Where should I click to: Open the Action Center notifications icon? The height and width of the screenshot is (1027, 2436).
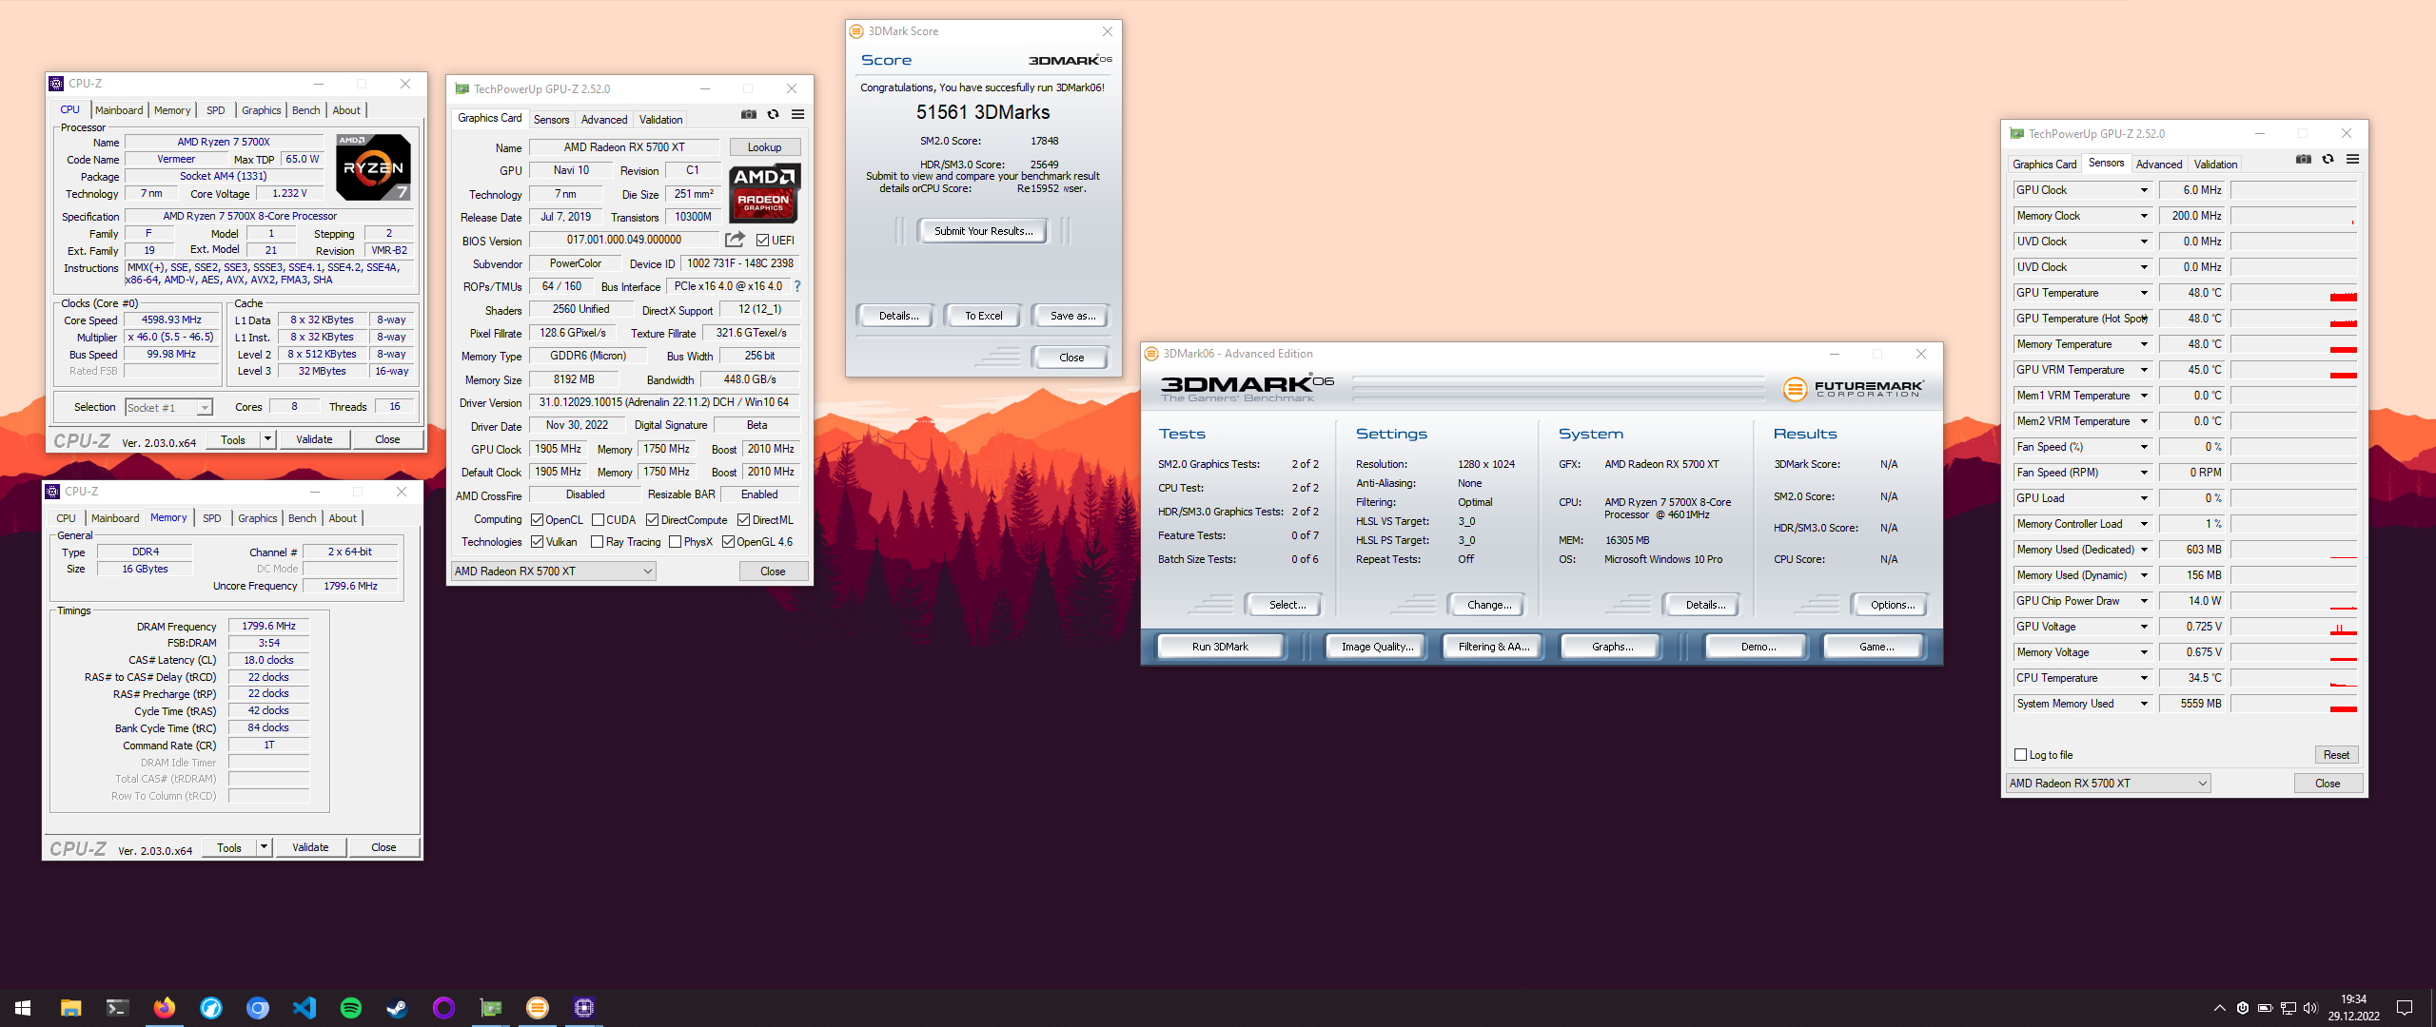tap(2405, 1008)
